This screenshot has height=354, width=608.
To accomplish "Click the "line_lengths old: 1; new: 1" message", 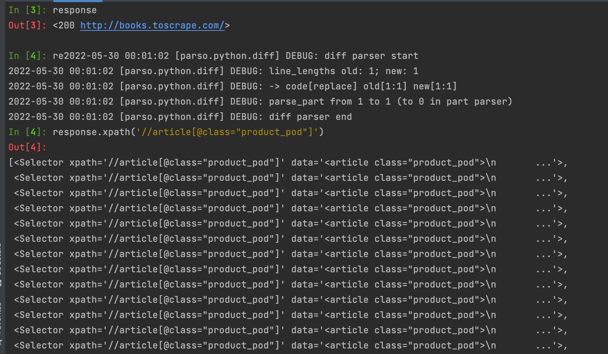I will 344,71.
